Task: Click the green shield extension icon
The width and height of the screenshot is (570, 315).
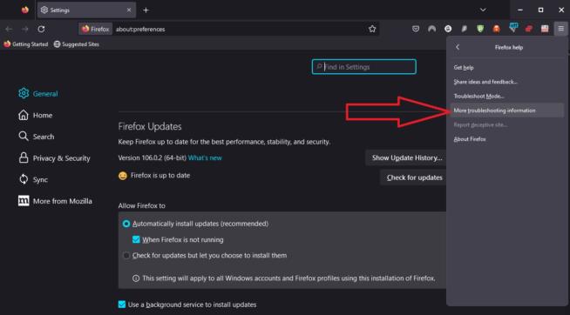Action: click(480, 29)
